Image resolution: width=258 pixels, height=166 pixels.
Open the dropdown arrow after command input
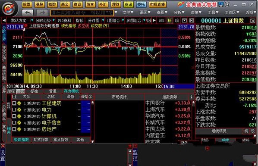[x=116, y=13]
